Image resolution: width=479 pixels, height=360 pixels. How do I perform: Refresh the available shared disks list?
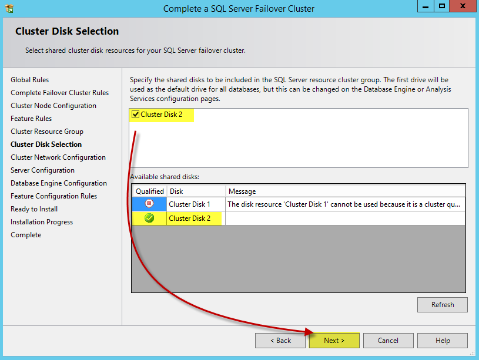443,305
